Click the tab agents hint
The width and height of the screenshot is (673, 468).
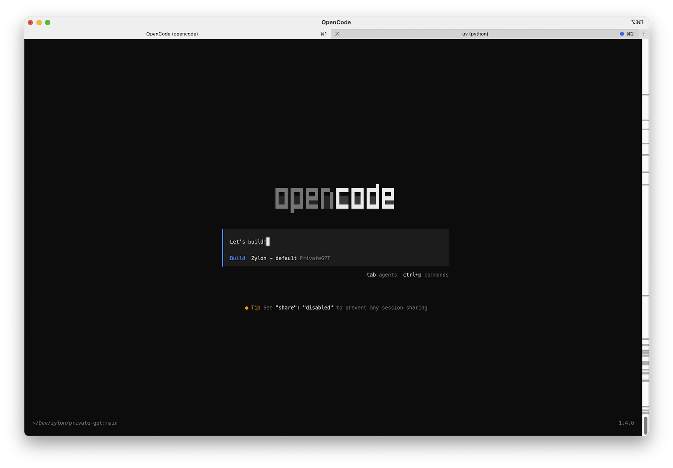(382, 275)
